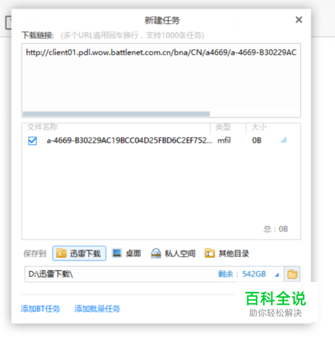Image resolution: width=335 pixels, height=339 pixels.
Task: Click the 大小 column header
Action: [259, 127]
